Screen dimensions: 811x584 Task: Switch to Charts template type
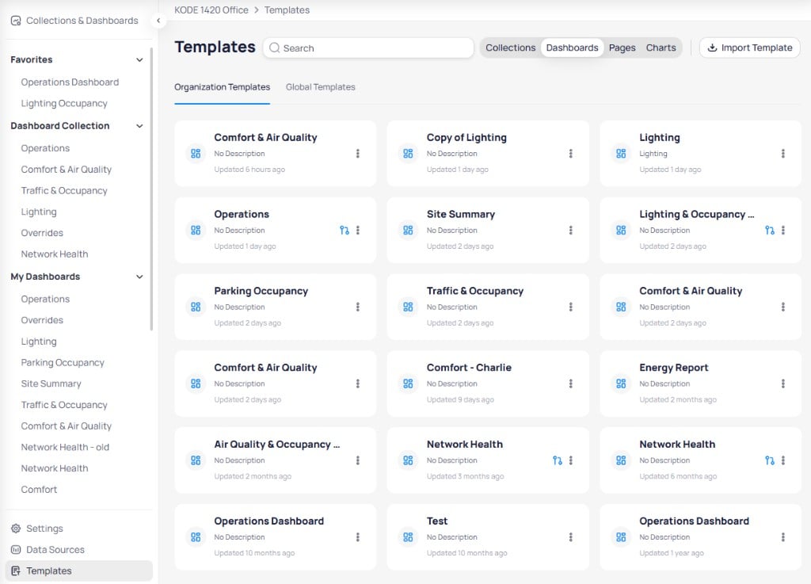click(661, 48)
